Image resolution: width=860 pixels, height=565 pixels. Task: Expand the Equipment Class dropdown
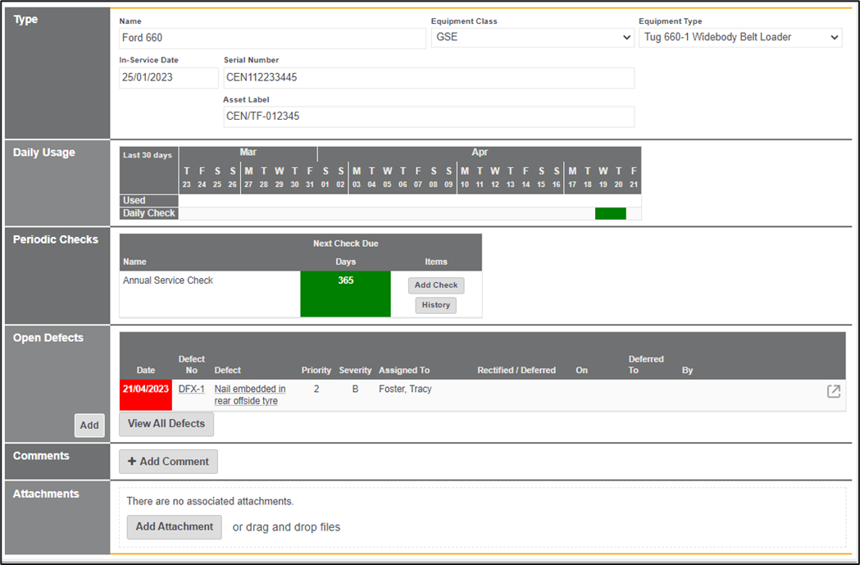tap(533, 38)
